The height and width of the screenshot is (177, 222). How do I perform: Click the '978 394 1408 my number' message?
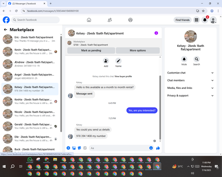click(x=91, y=136)
